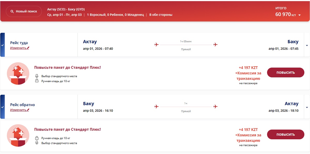310x154 pixels.
Task: Click the pencil icon beside return Изменить
Action: 28,110
